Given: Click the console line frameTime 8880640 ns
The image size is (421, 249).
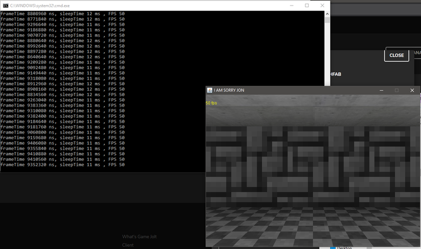Looking at the screenshot, I should 62,40.
